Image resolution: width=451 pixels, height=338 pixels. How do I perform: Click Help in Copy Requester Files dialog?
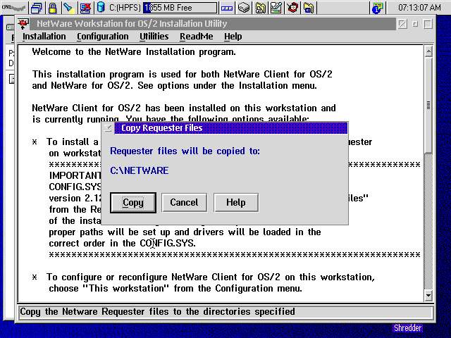pyautogui.click(x=236, y=203)
